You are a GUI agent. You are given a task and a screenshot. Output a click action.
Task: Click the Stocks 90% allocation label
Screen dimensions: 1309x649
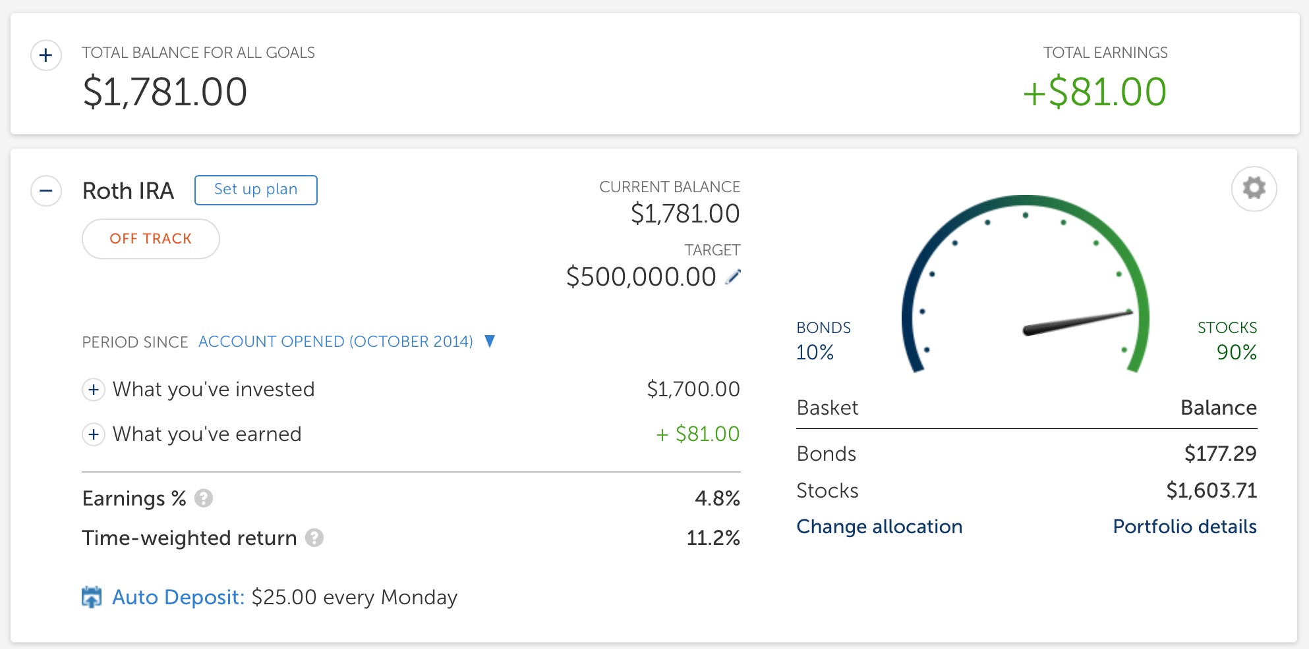1227,341
